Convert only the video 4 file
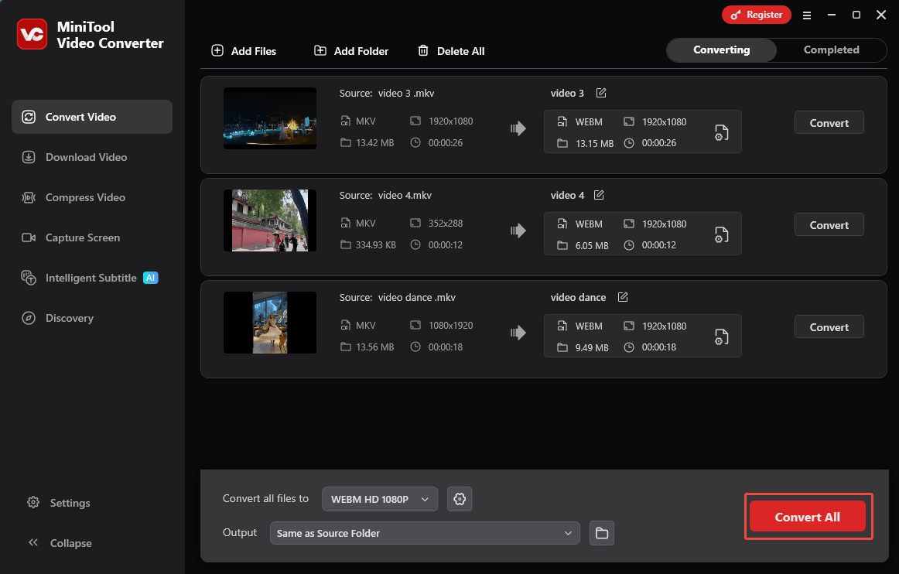Viewport: 899px width, 574px height. [x=829, y=224]
